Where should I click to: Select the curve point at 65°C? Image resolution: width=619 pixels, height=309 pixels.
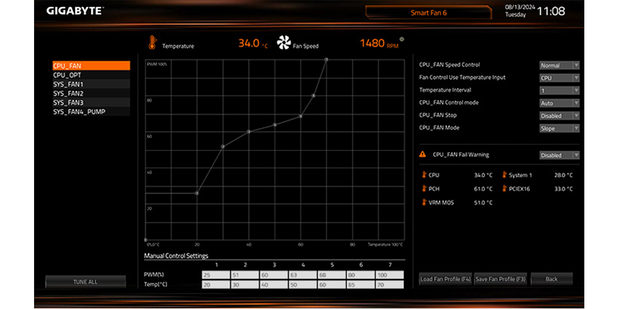tap(313, 95)
